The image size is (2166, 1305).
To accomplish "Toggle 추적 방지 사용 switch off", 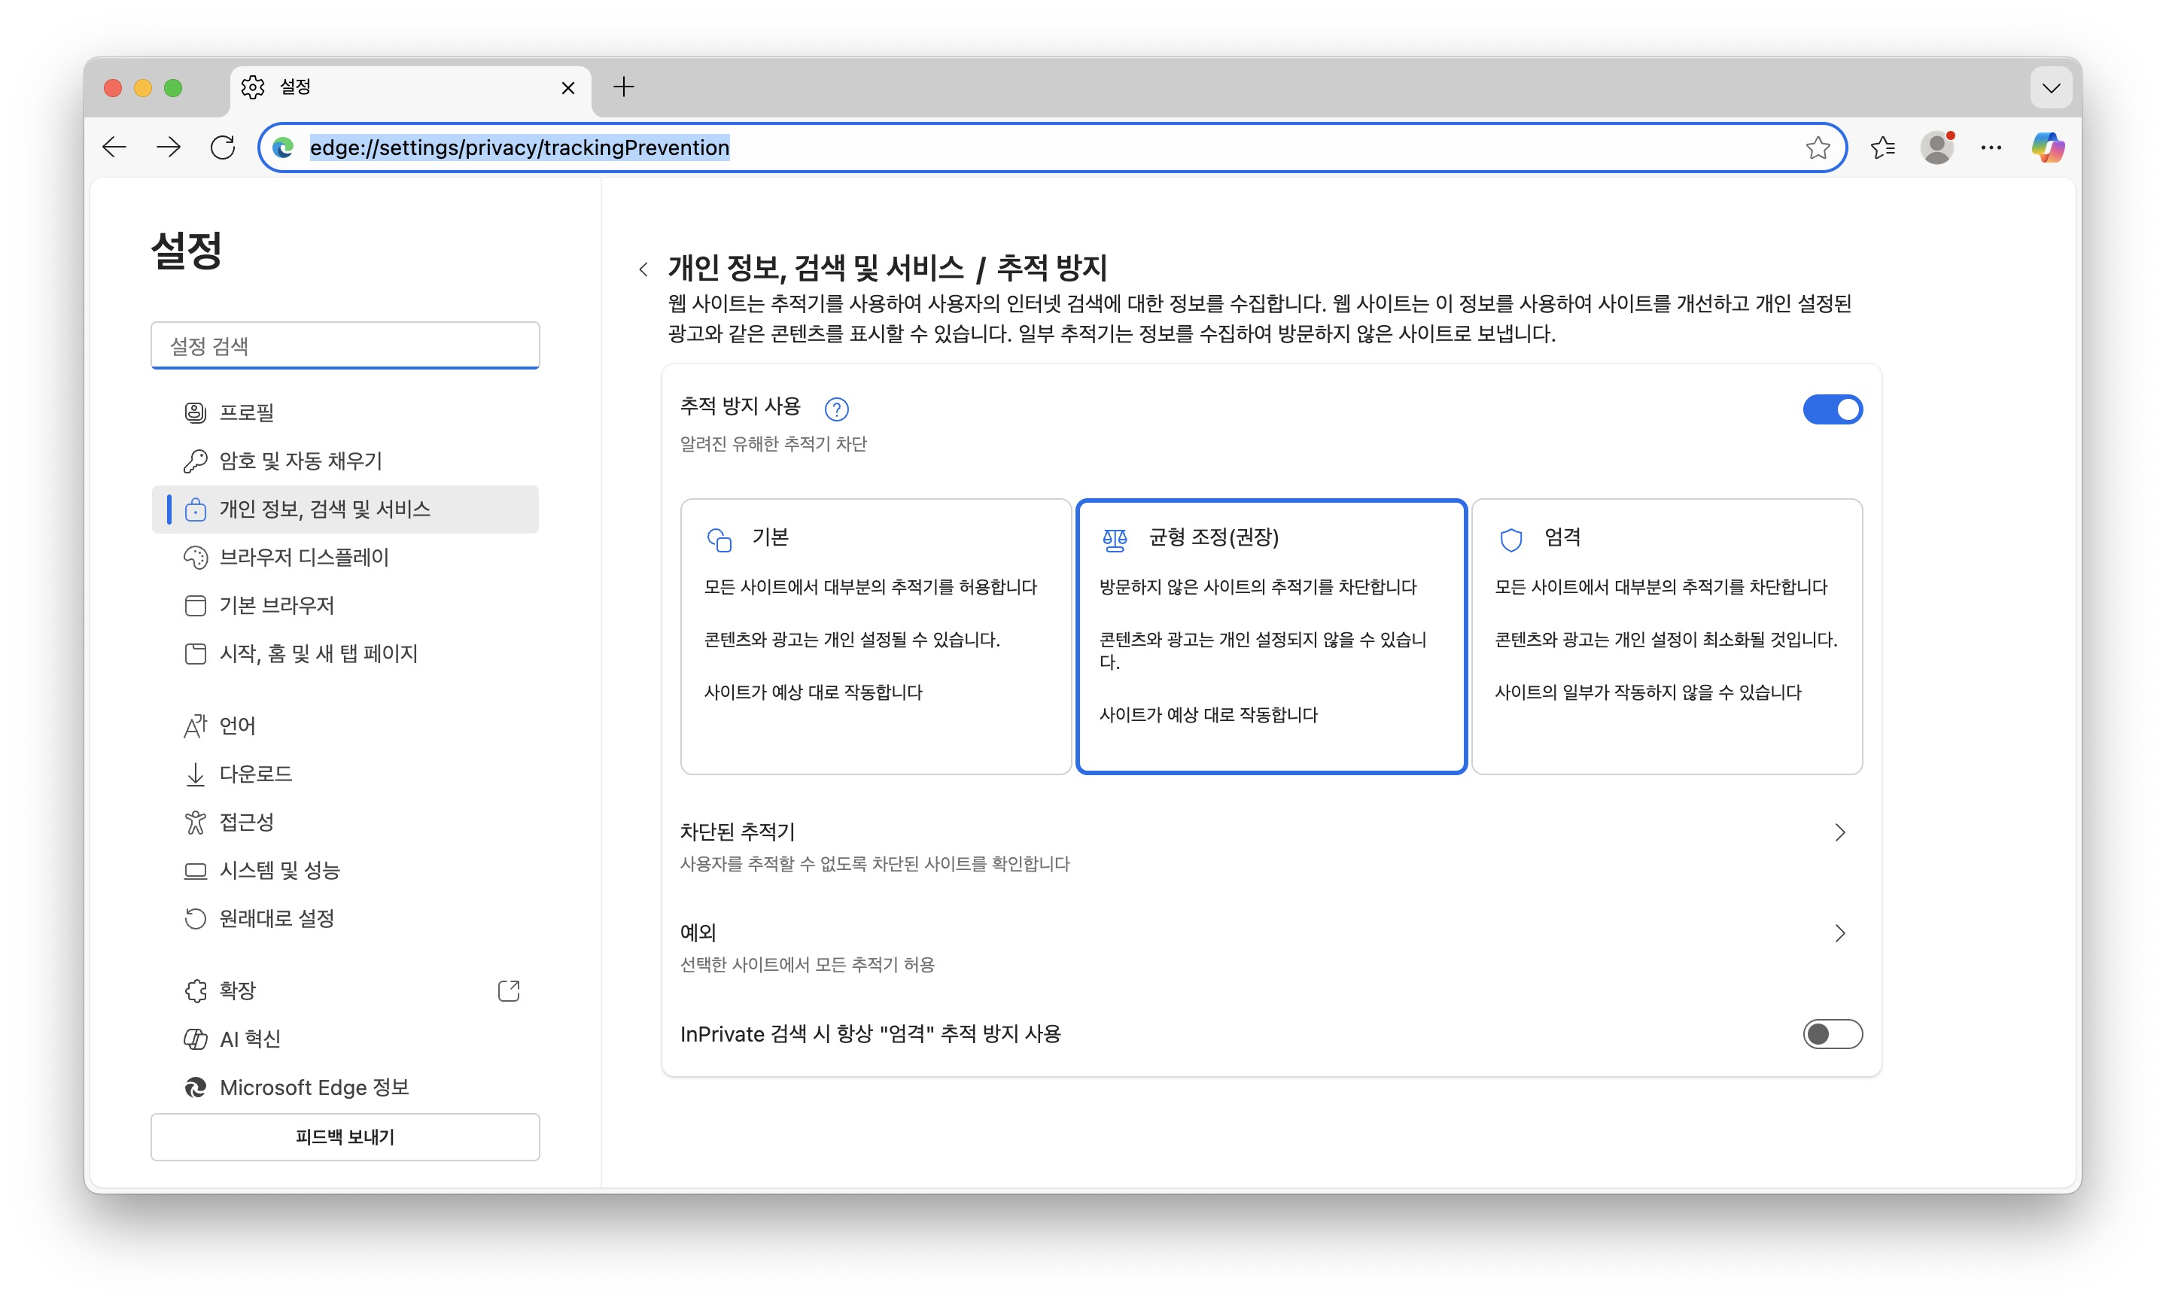I will (1832, 409).
